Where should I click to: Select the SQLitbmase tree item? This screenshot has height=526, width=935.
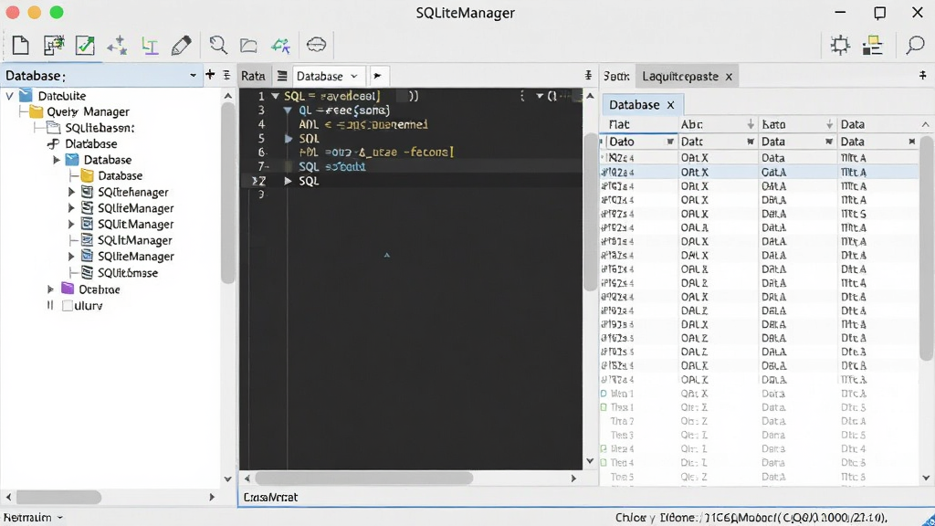coord(128,272)
